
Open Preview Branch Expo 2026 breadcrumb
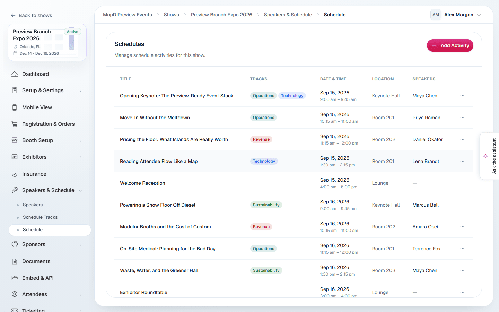tap(221, 15)
